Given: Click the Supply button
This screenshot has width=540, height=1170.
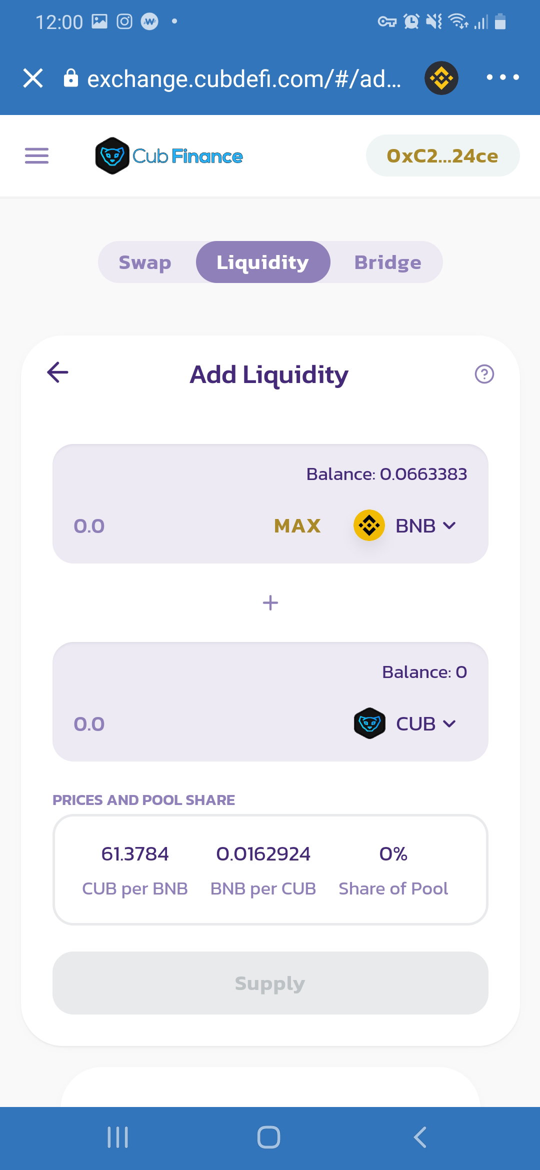Looking at the screenshot, I should 270,983.
